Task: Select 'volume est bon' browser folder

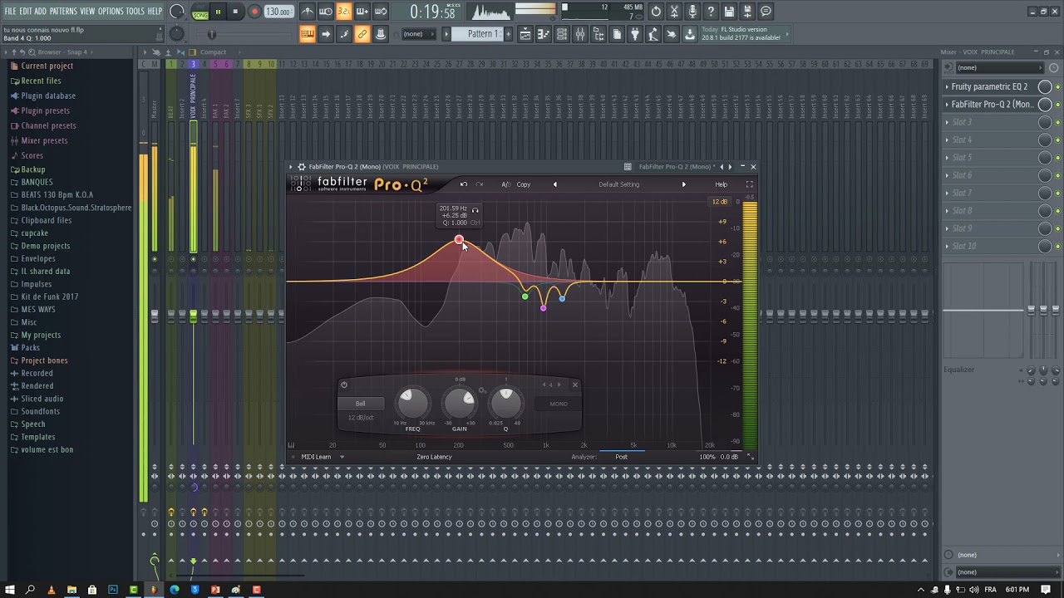Action: click(47, 449)
